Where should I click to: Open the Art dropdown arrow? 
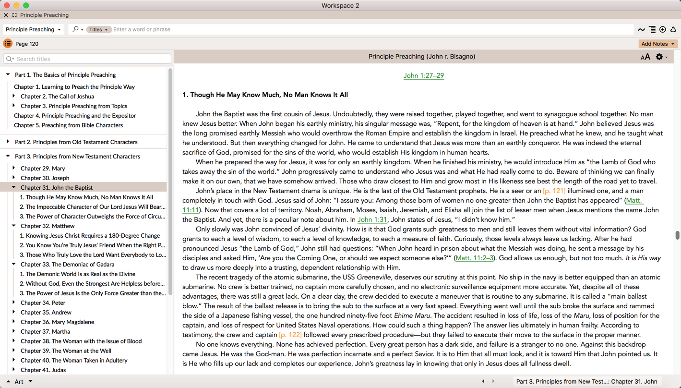[30, 382]
